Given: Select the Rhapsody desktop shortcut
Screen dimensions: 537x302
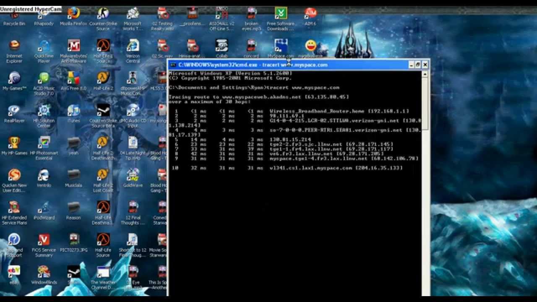Looking at the screenshot, I should (44, 16).
